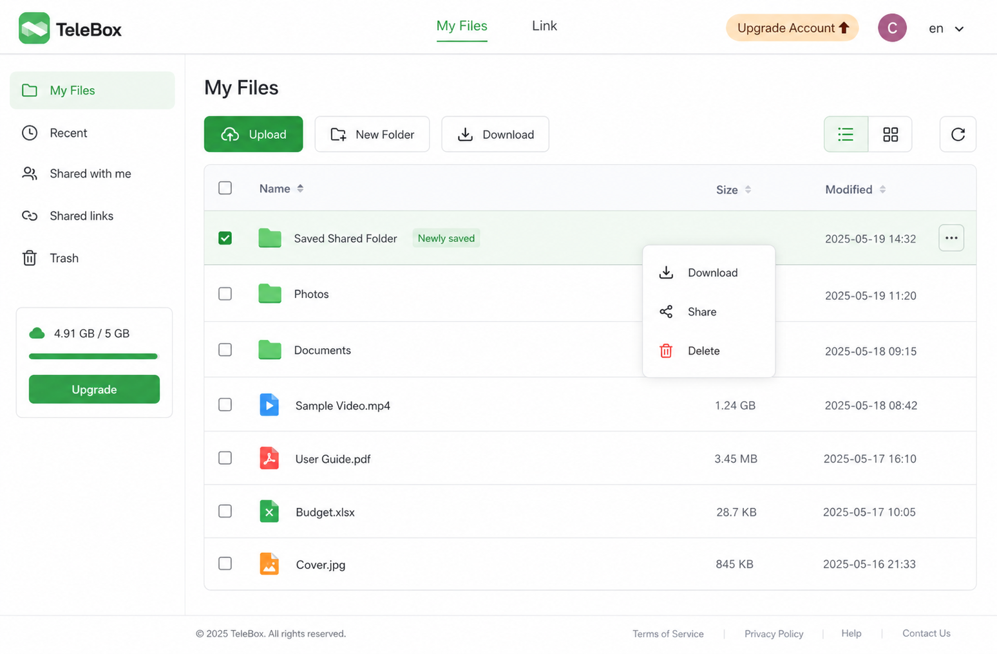The height and width of the screenshot is (654, 997).
Task: Click the 4.91 GB / 5 GB storage text
Action: click(x=91, y=333)
